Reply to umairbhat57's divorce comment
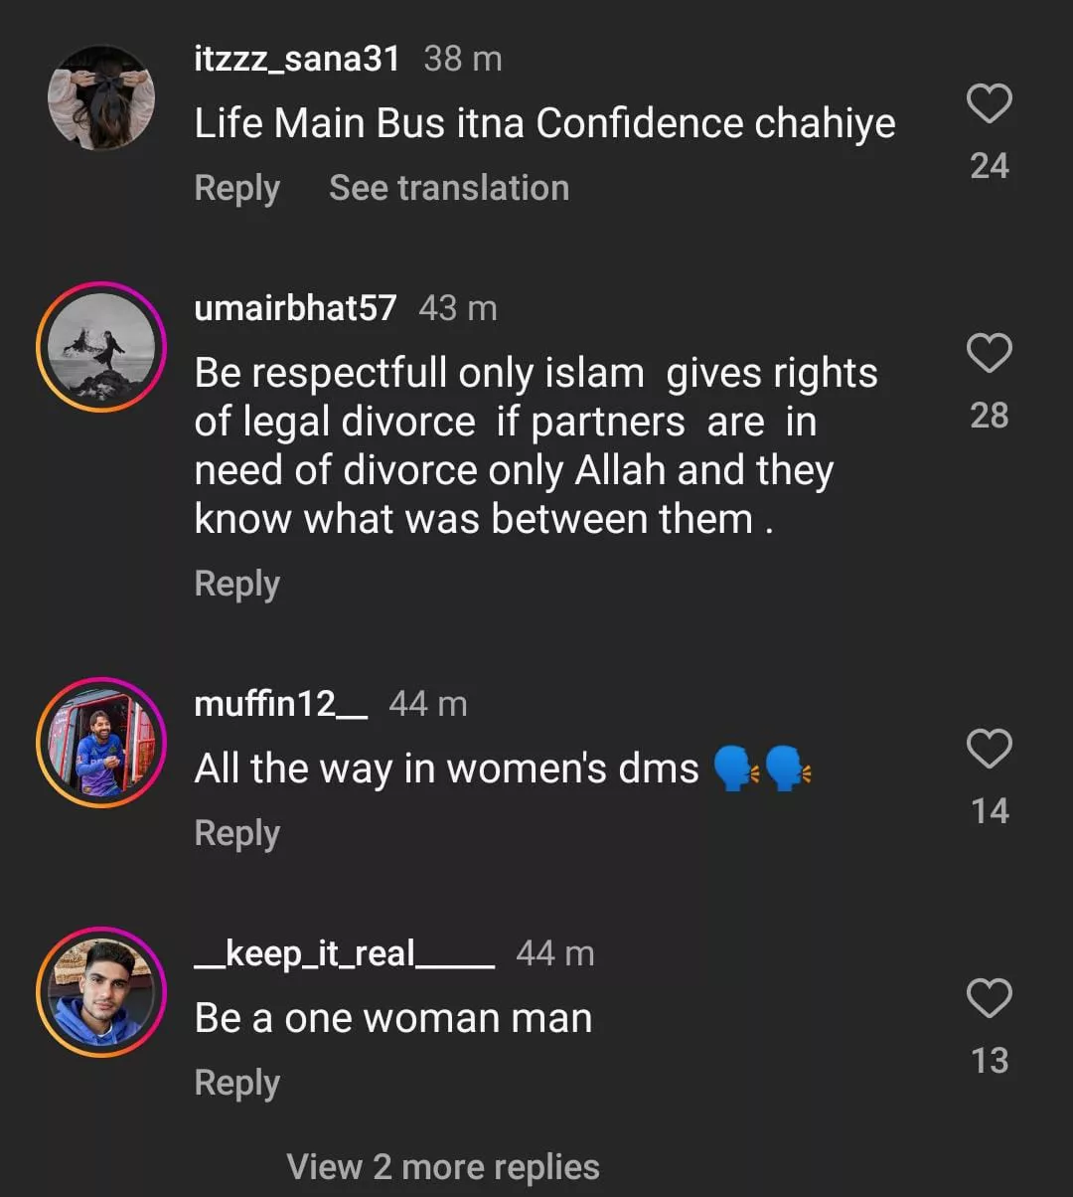This screenshot has width=1073, height=1197. pos(236,584)
